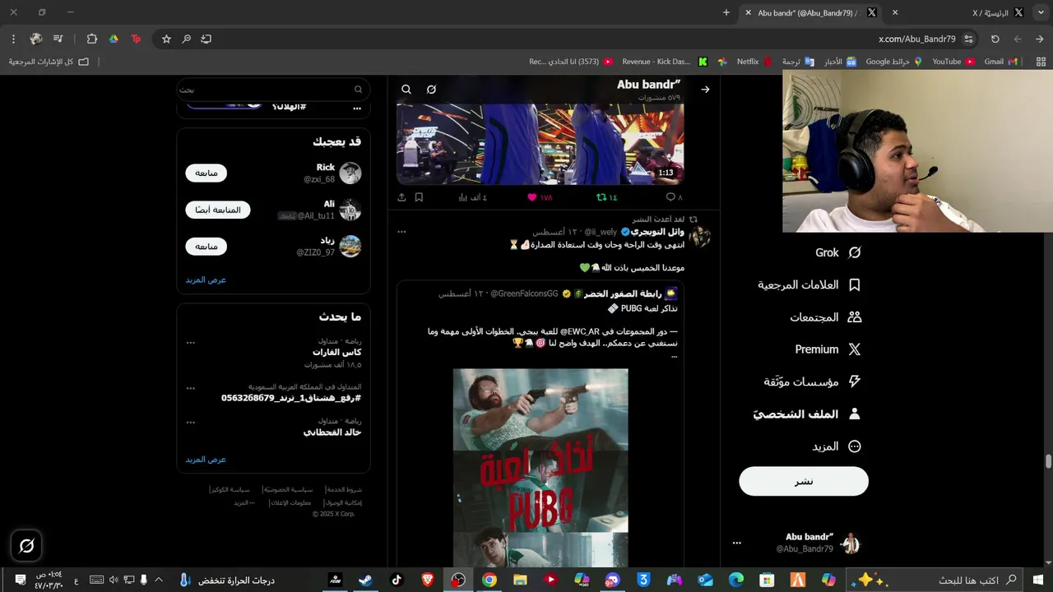
Task: Open the خالد القحطاني trending topic
Action: click(332, 432)
